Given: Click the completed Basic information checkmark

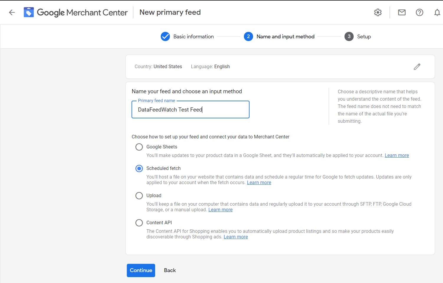Looking at the screenshot, I should (165, 36).
